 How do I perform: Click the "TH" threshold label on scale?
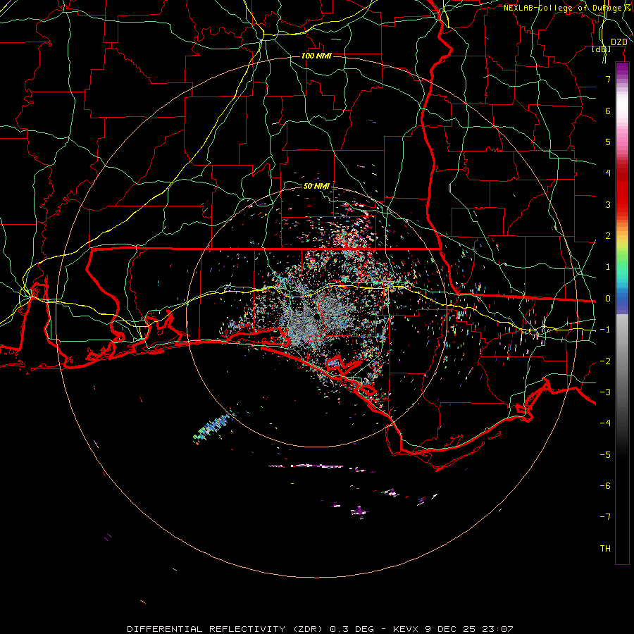point(605,549)
